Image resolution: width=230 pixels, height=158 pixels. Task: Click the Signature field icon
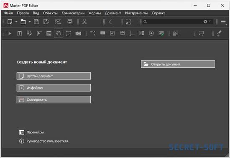(161, 33)
